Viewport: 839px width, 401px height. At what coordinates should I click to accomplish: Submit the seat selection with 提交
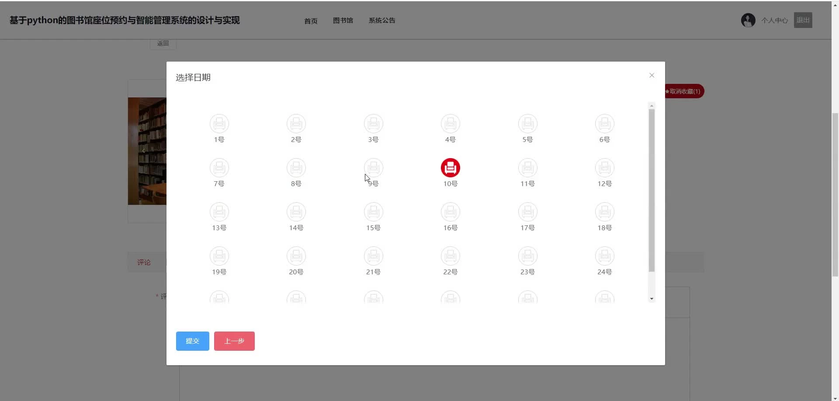tap(193, 341)
